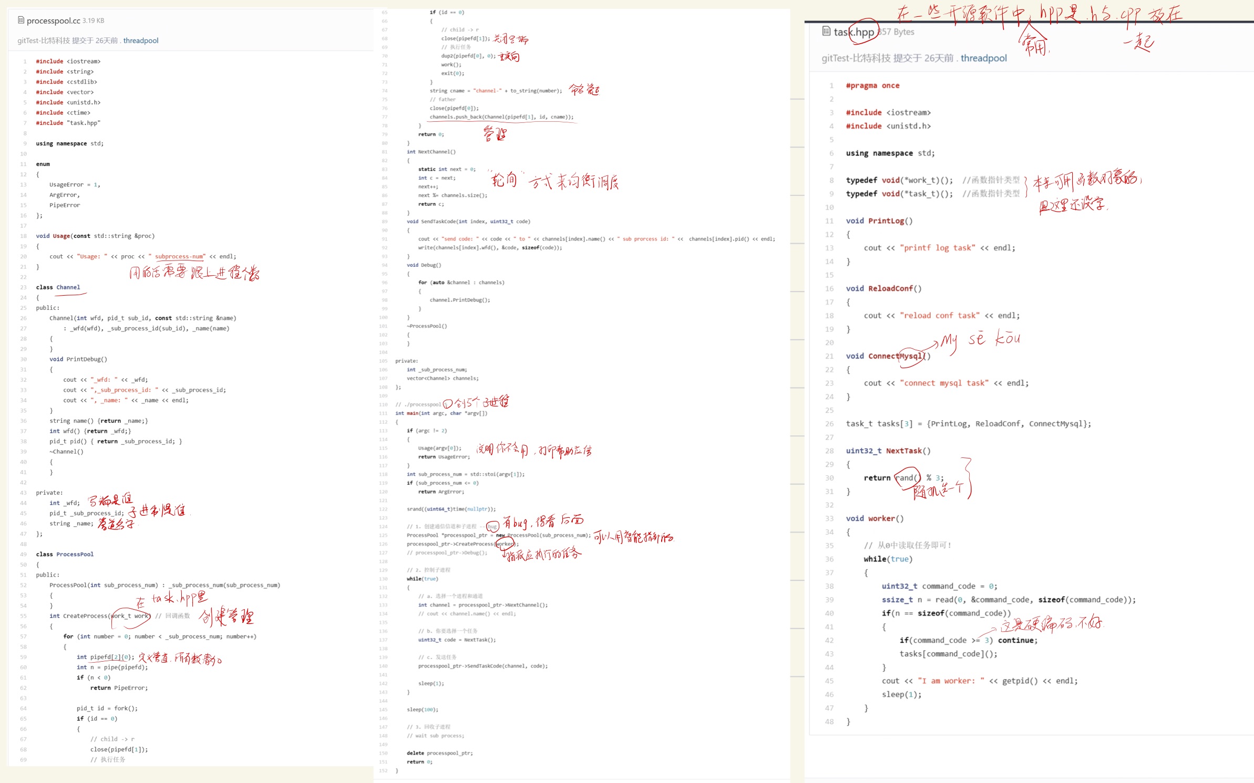The width and height of the screenshot is (1254, 783).
Task: Click the #pragma once line in task.hpp
Action: [872, 86]
